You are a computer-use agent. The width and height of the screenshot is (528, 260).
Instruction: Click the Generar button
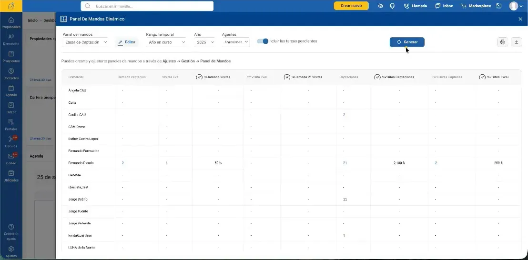click(407, 42)
